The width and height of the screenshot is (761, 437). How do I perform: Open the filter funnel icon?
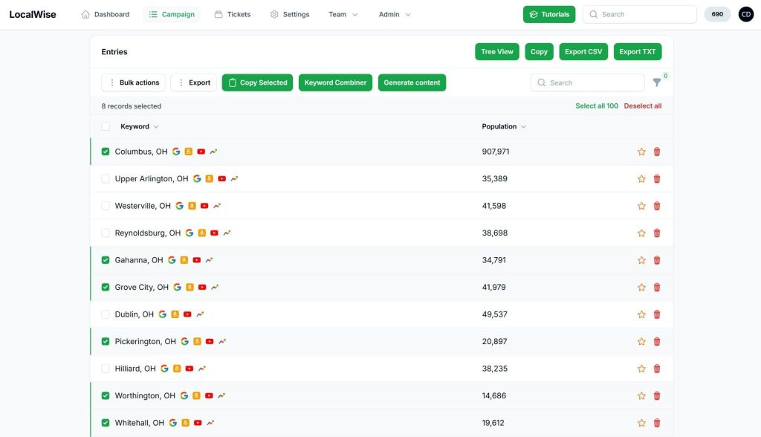point(657,82)
